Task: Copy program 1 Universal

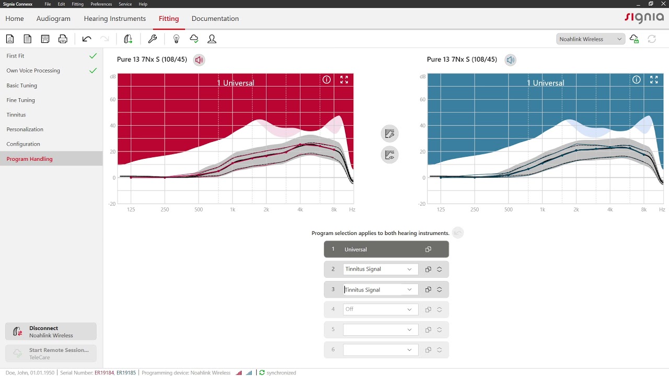Action: [428, 250]
